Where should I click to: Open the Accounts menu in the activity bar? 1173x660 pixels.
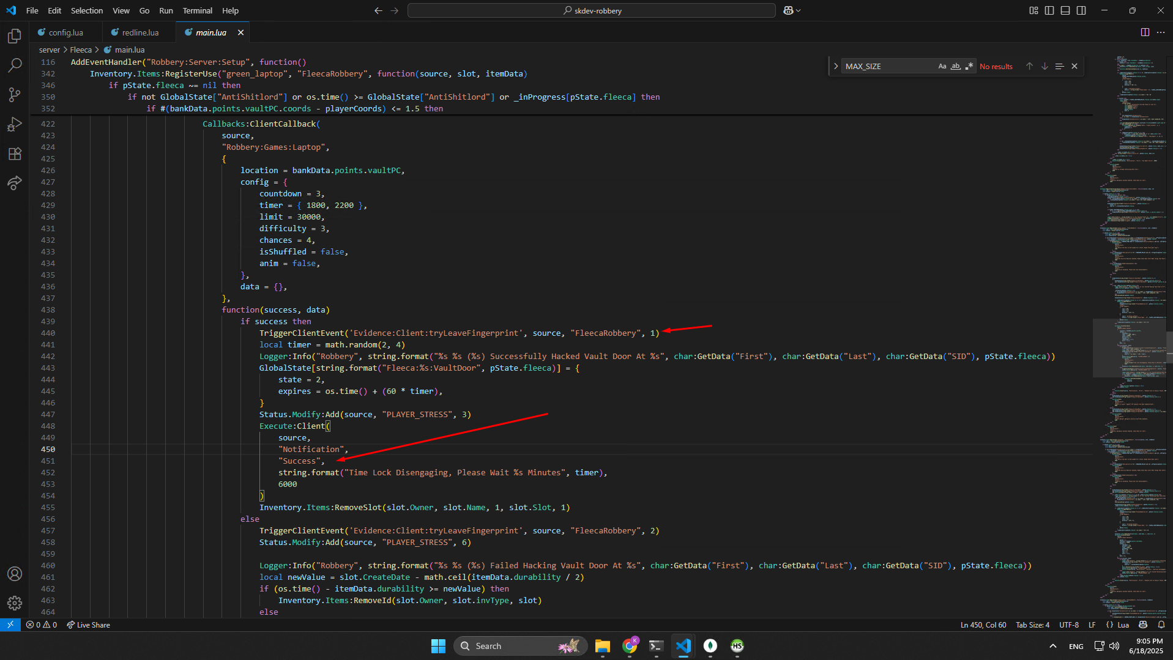coord(15,574)
